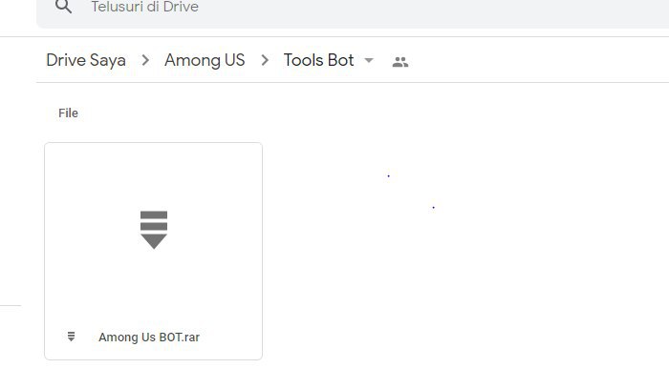
Task: Click the Among Us BOT.rar filename
Action: (x=149, y=338)
